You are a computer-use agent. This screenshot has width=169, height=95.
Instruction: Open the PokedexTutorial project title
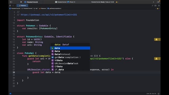coord(32,2)
